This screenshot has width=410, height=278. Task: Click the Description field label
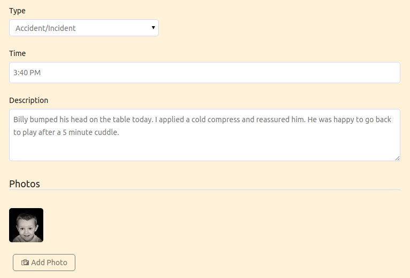(28, 100)
